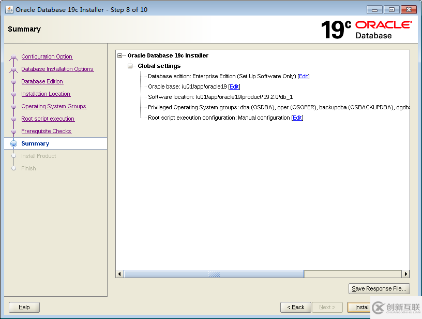The width and height of the screenshot is (422, 319).
Task: Collapse the Global settings tree node
Action: click(x=130, y=66)
